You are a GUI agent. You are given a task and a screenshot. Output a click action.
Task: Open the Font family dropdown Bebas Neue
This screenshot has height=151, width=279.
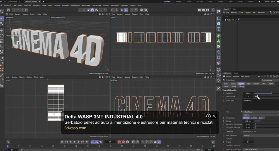tap(261, 112)
